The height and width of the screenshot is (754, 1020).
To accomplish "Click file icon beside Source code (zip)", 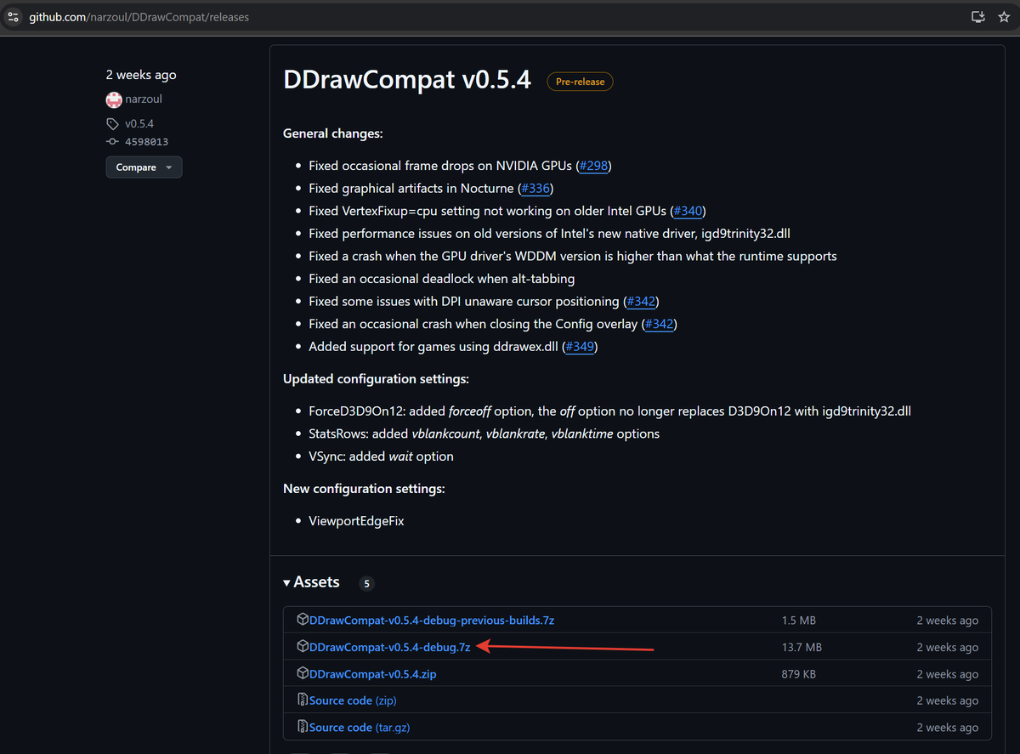I will (302, 700).
